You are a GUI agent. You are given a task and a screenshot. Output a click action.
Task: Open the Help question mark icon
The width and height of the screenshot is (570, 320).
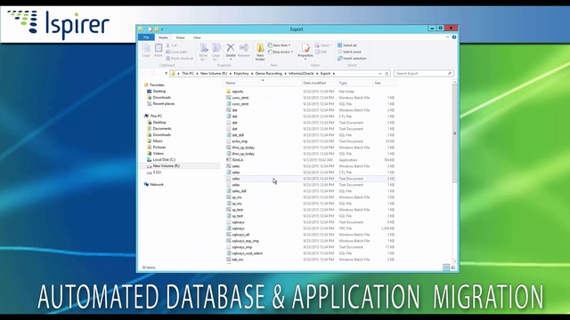click(x=454, y=37)
